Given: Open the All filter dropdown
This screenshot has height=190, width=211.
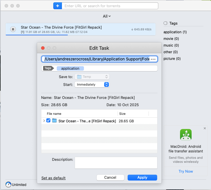Looking at the screenshot, I should click(x=107, y=16).
